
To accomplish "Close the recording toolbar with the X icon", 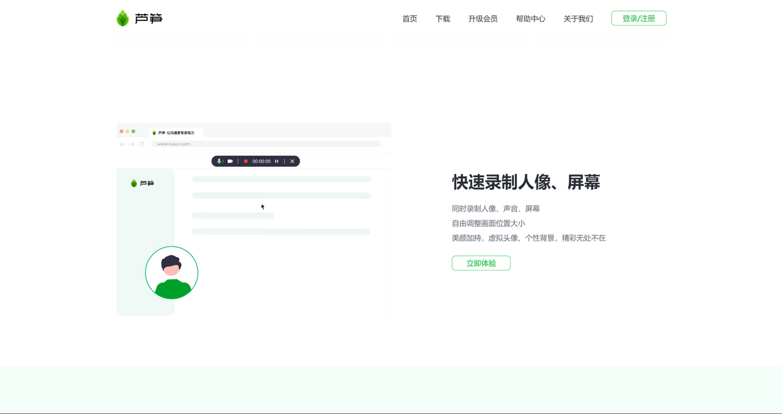I will point(292,161).
